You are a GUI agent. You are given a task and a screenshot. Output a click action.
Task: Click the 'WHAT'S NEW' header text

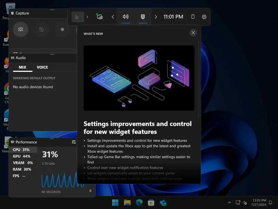[x=93, y=34]
